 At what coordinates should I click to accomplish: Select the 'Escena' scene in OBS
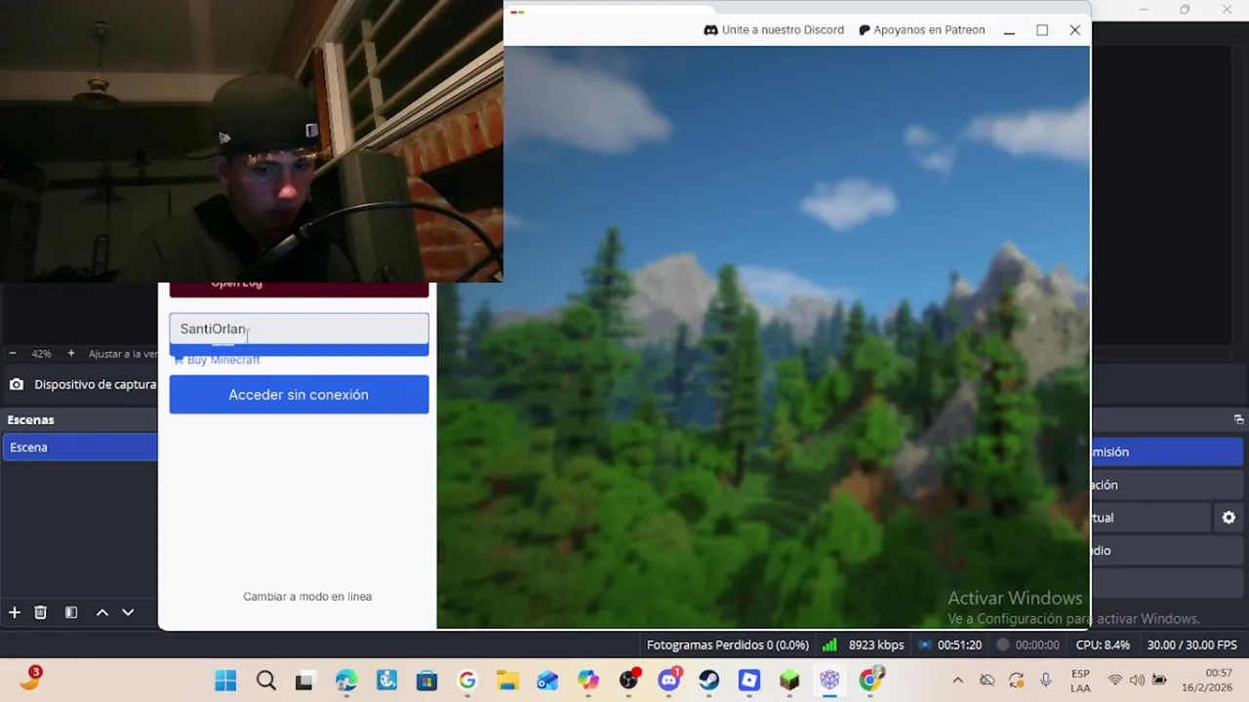point(79,448)
